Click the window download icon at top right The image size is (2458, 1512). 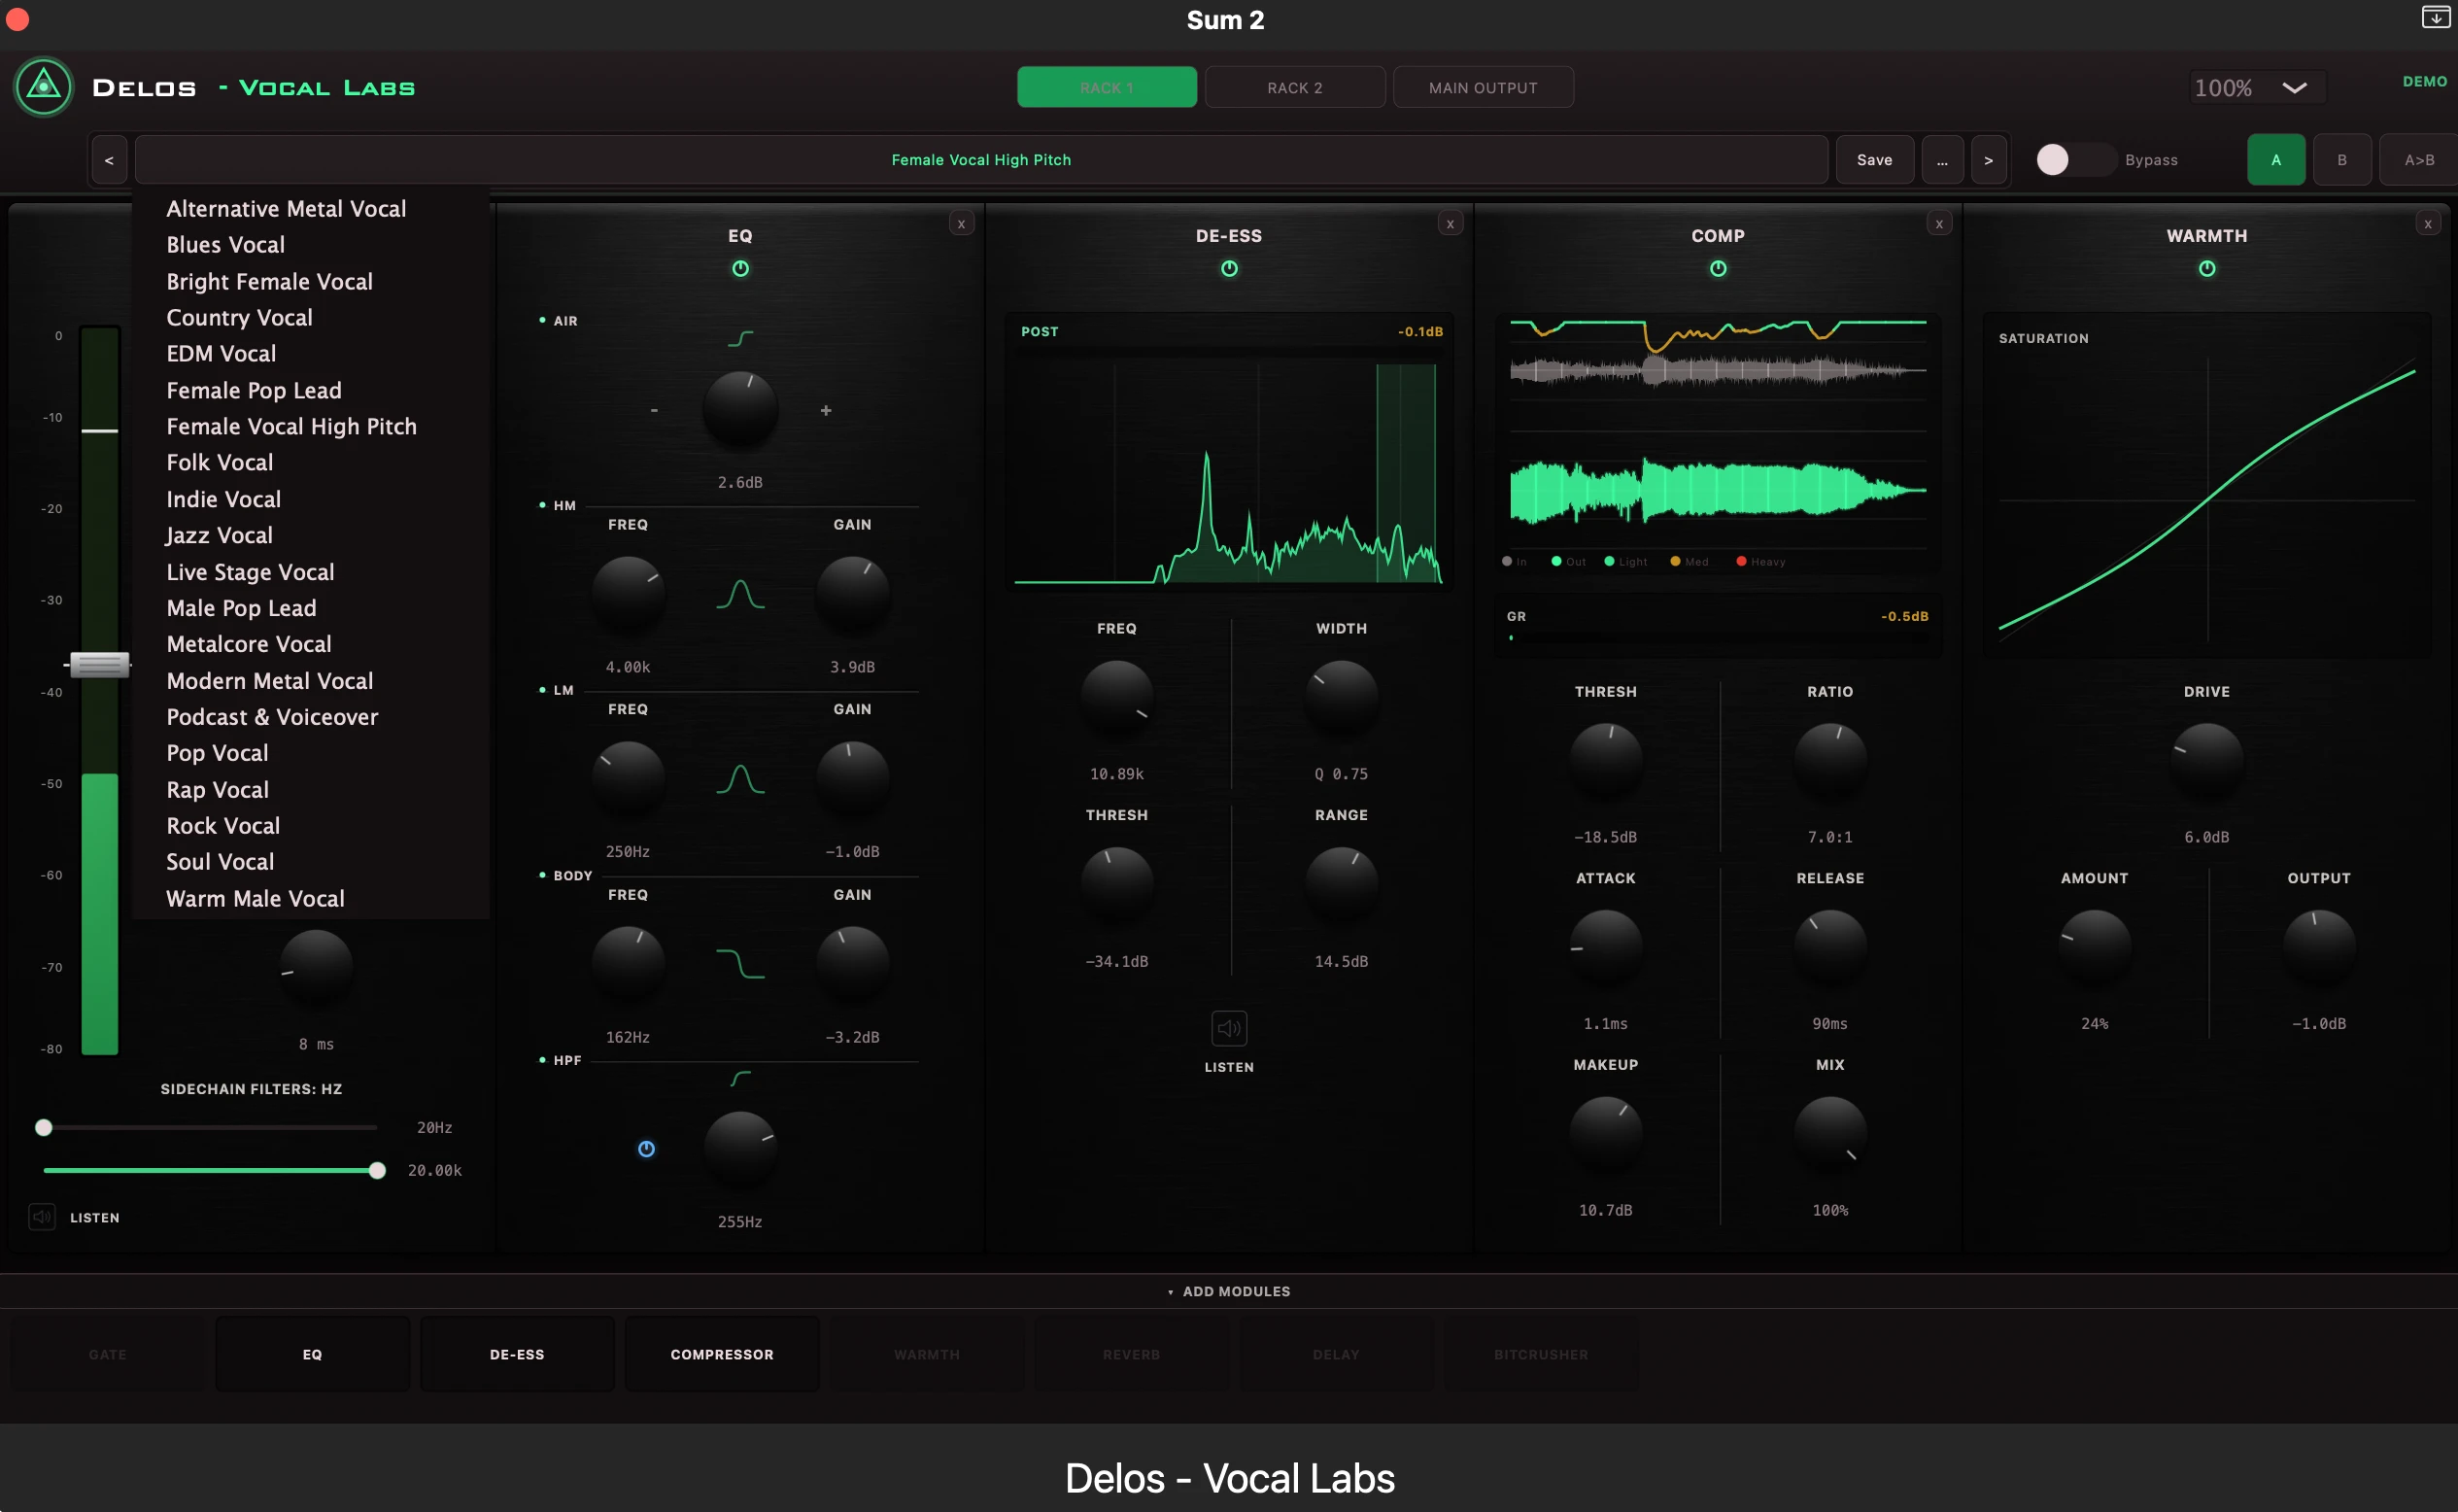2435,17
